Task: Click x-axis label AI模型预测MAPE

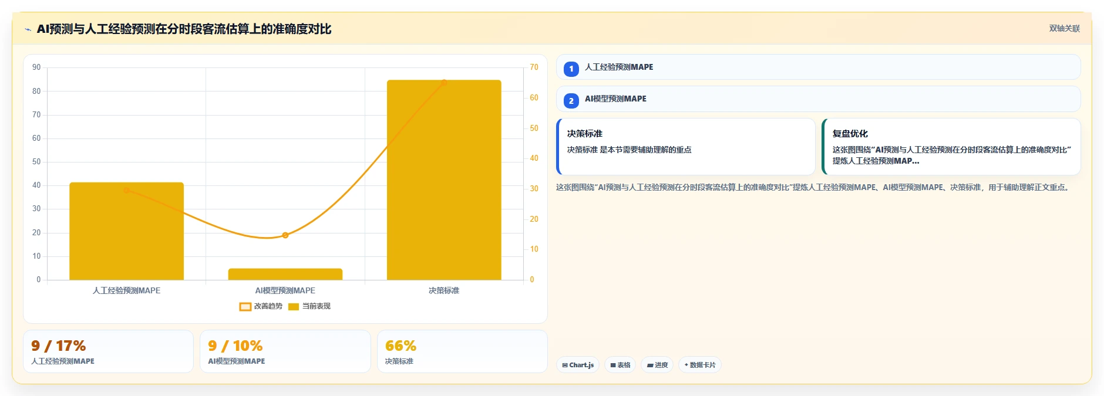Action: point(285,290)
